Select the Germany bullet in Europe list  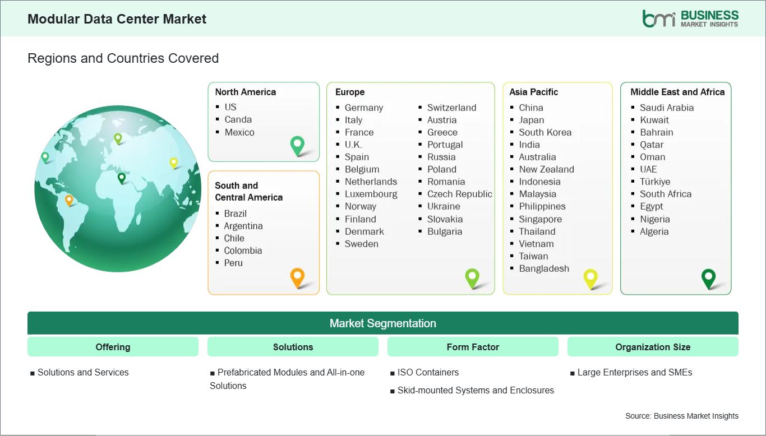click(x=364, y=108)
